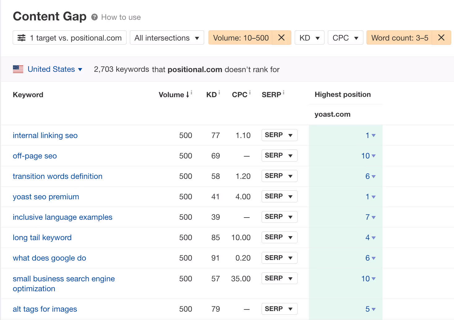The image size is (454, 320).
Task: Expand position 4 for long tail keyword
Action: 370,237
